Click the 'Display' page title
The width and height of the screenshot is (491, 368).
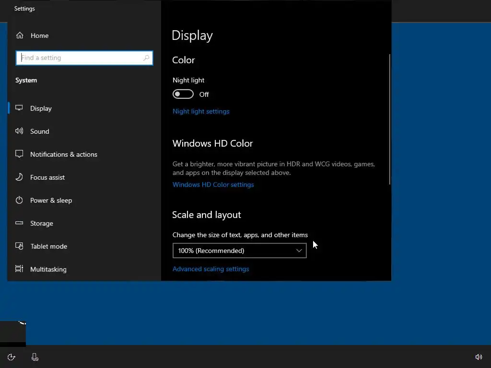coord(192,35)
